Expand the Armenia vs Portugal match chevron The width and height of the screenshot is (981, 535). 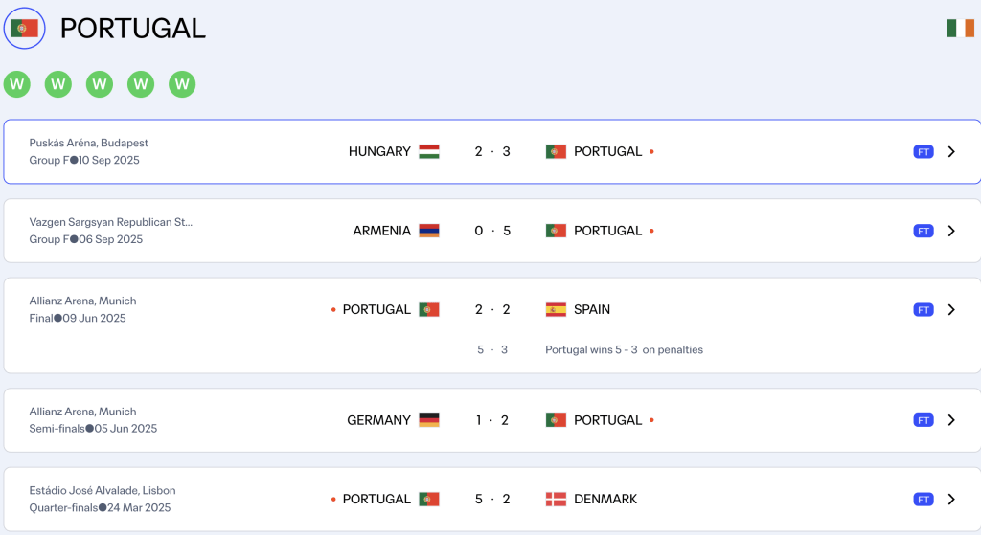tap(951, 231)
